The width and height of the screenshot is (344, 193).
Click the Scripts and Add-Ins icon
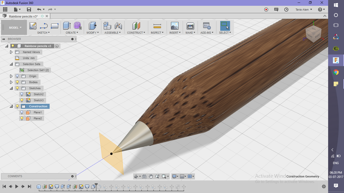click(x=207, y=26)
